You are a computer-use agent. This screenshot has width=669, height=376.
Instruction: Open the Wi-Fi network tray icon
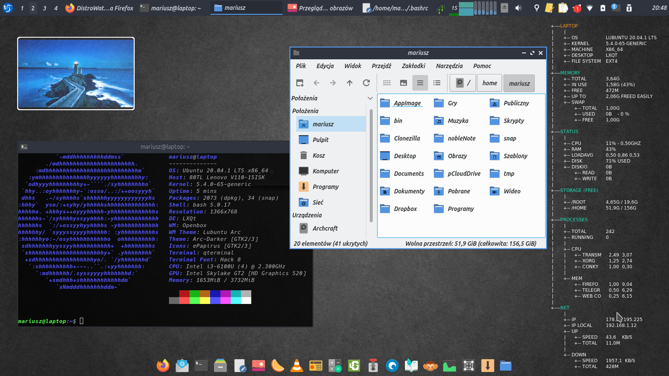tap(590, 8)
